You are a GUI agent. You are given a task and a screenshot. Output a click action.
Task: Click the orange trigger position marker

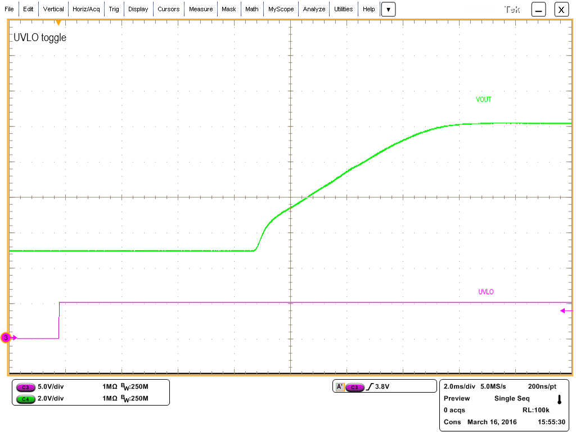(58, 22)
